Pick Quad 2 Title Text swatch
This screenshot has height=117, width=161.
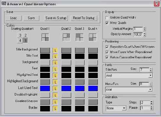[x=66, y=56]
